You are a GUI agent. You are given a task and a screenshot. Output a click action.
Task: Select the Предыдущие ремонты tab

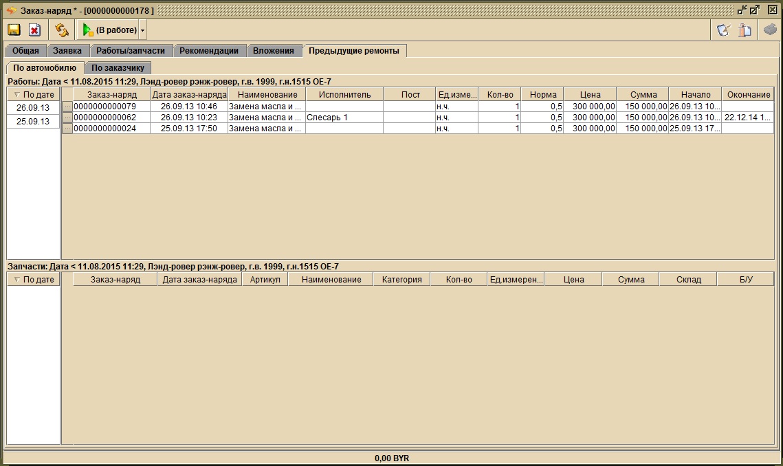pyautogui.click(x=354, y=50)
